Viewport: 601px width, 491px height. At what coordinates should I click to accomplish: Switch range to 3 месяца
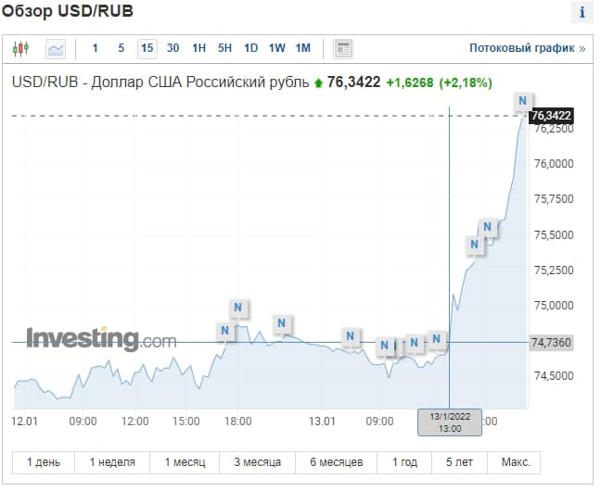pos(257,462)
